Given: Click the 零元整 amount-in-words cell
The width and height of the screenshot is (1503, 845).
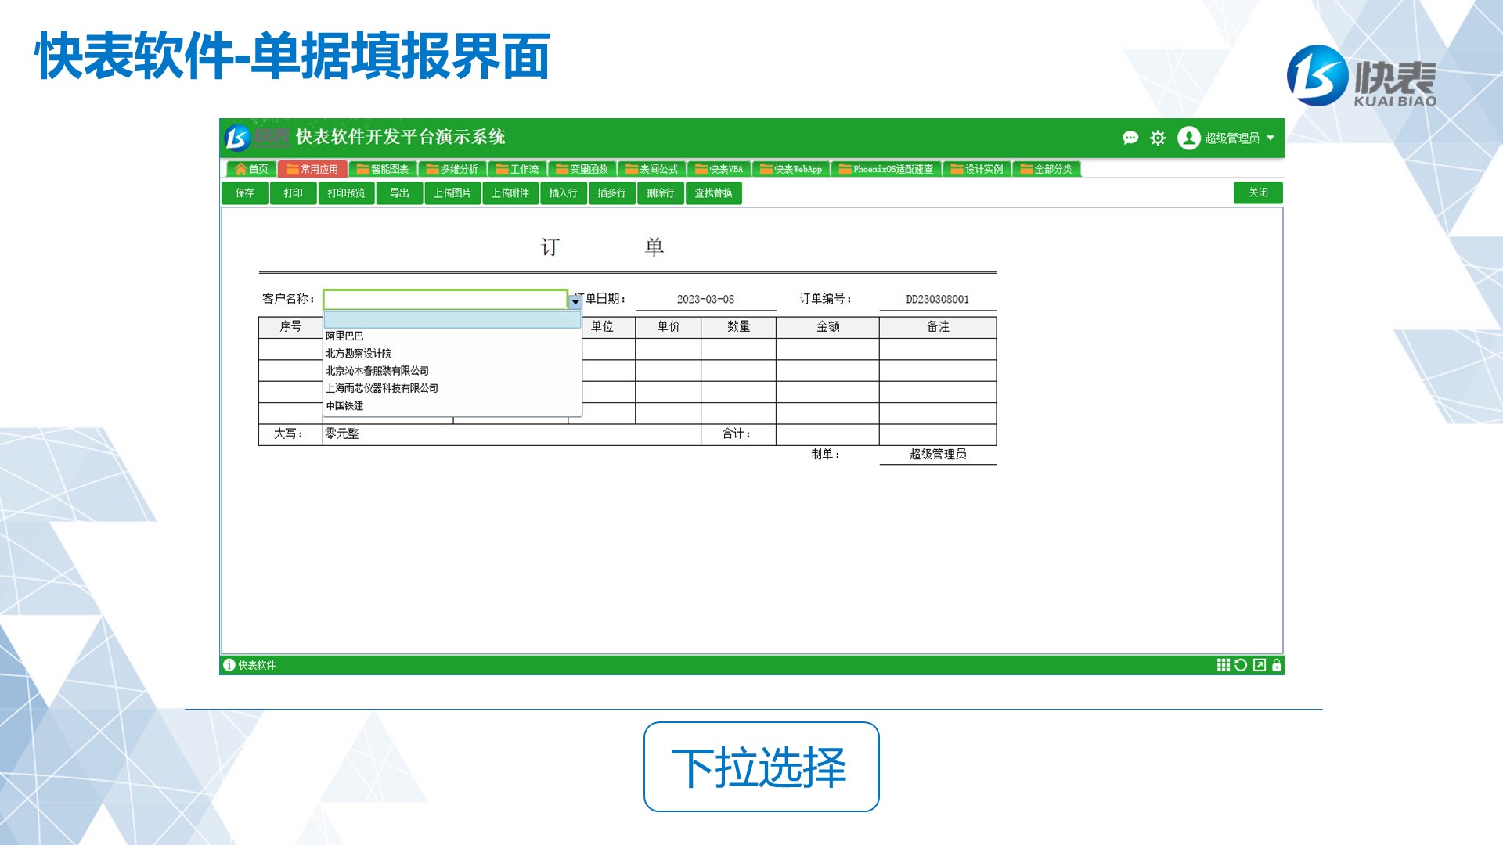Looking at the screenshot, I should click(x=512, y=434).
